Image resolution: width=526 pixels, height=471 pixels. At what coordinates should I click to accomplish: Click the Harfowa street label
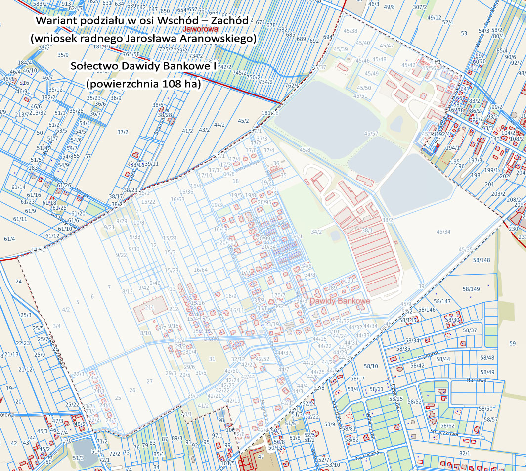[x=476, y=380]
